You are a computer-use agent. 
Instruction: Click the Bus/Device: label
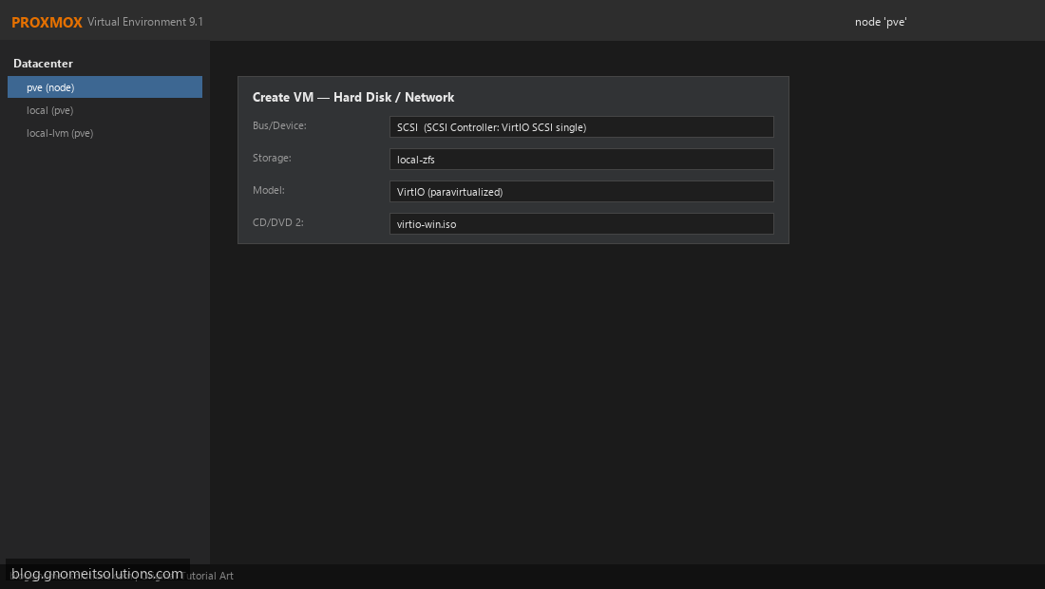click(x=279, y=125)
